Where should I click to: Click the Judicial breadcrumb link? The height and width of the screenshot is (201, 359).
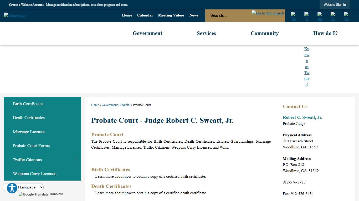coord(125,105)
